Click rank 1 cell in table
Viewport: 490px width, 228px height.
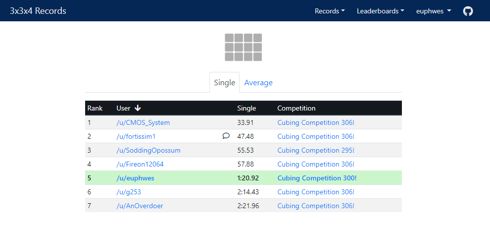pyautogui.click(x=89, y=122)
